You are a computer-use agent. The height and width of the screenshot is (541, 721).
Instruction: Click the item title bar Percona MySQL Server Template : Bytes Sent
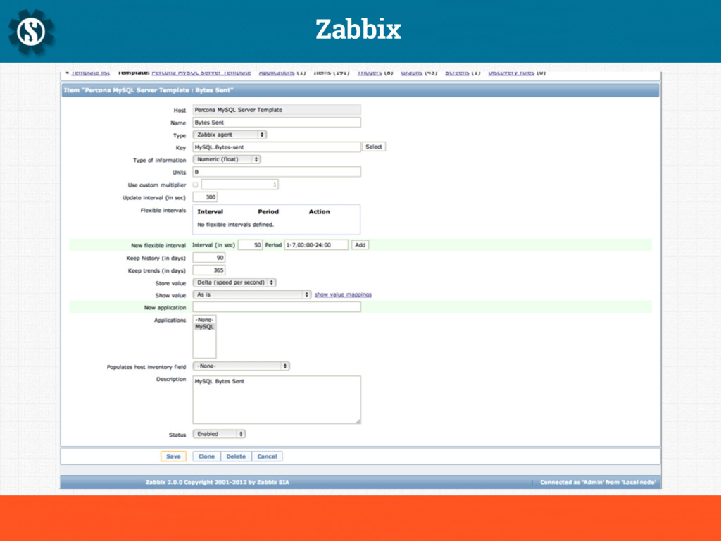point(360,90)
